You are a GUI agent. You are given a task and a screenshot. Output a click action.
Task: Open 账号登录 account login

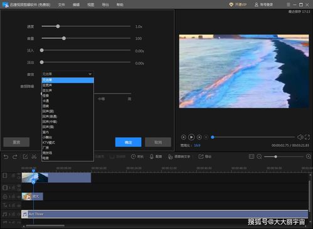click(263, 4)
